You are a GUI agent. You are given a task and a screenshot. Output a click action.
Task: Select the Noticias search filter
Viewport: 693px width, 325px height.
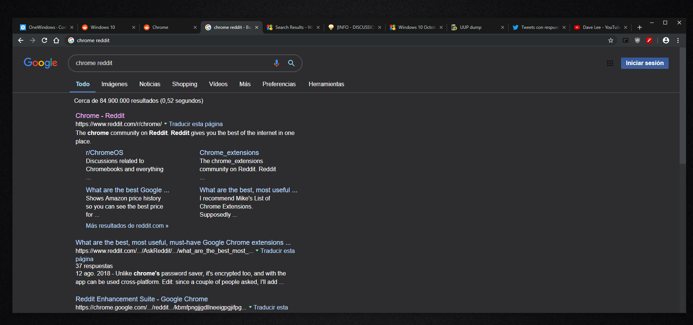[x=150, y=84]
